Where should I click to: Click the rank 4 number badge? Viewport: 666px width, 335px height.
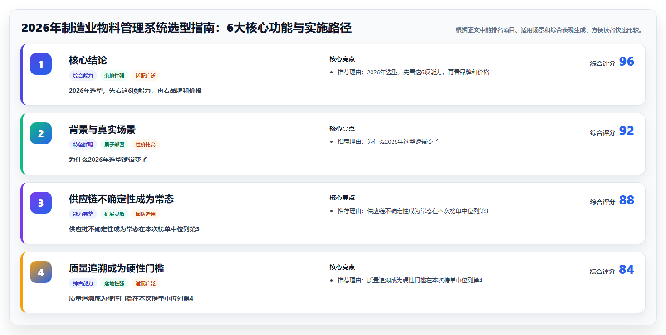pos(41,272)
